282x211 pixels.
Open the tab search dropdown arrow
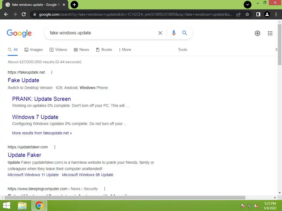pos(248,5)
